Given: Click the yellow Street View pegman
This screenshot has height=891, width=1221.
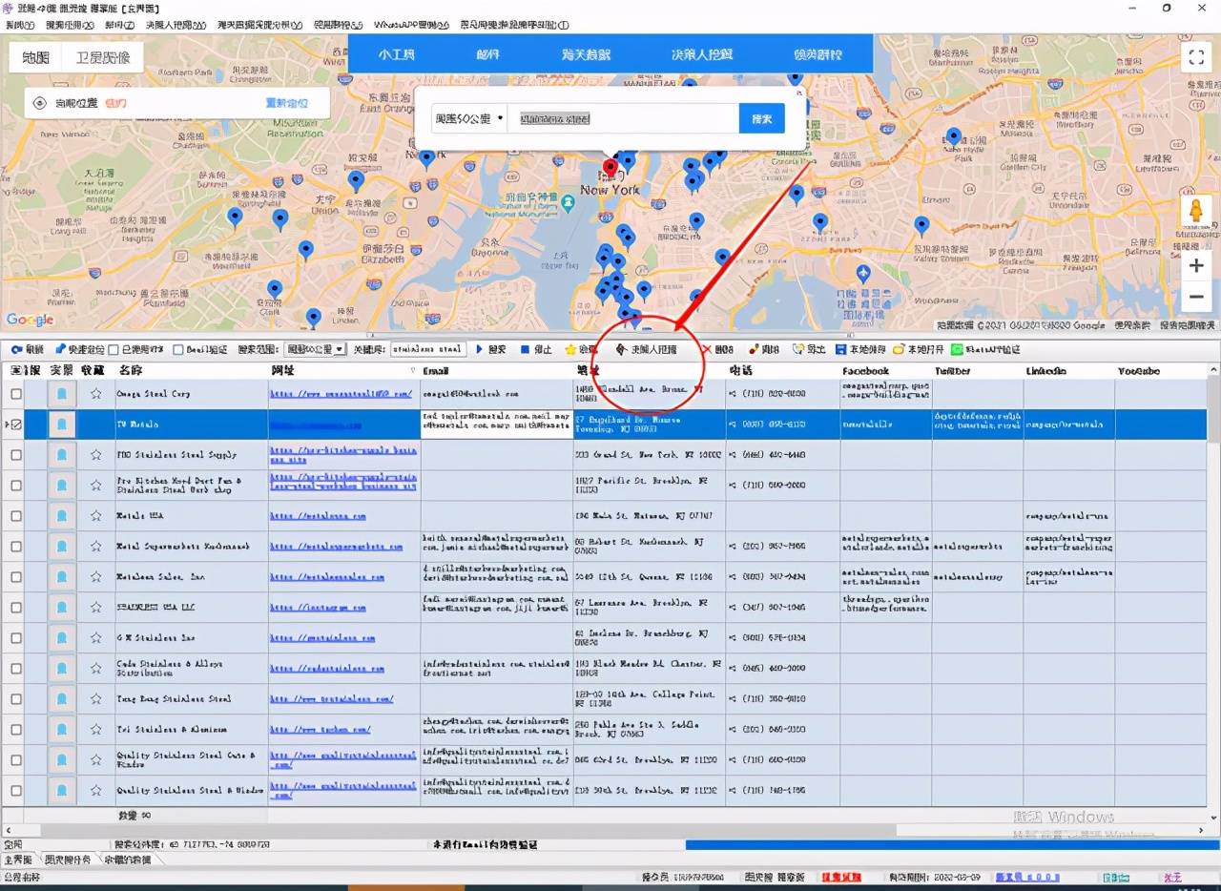Looking at the screenshot, I should [1195, 212].
